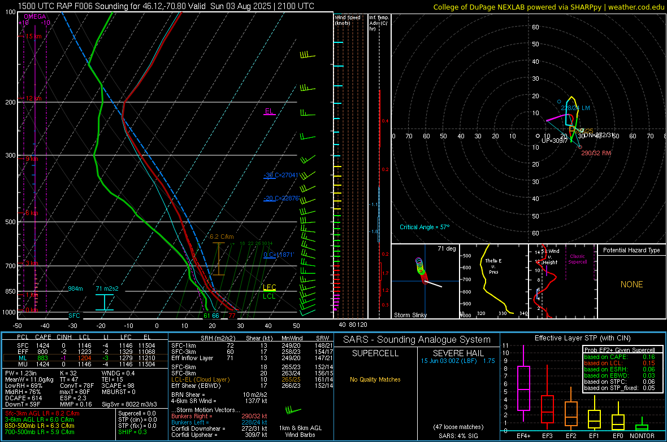Click the UP=309/7 hodograph label
Viewport: 667px width, 442px height.
coord(555,140)
